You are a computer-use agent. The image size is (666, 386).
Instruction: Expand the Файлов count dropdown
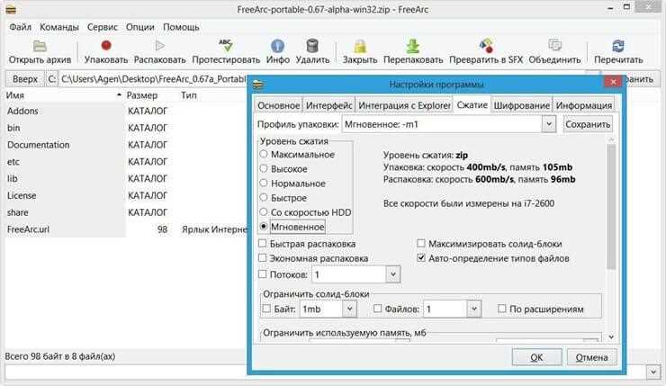474,309
